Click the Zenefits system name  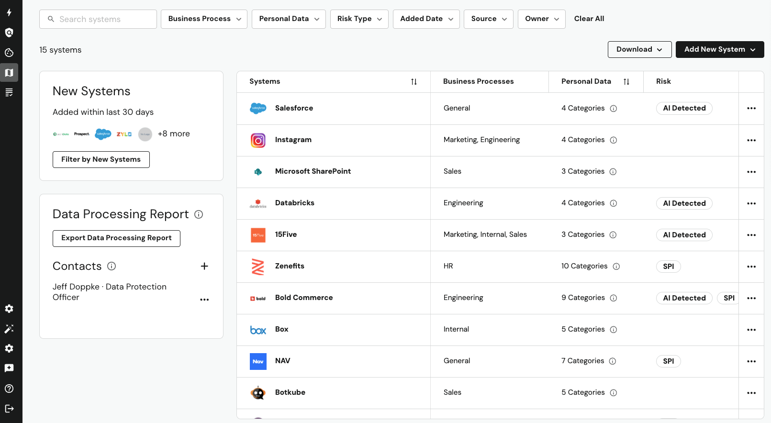[x=290, y=266]
